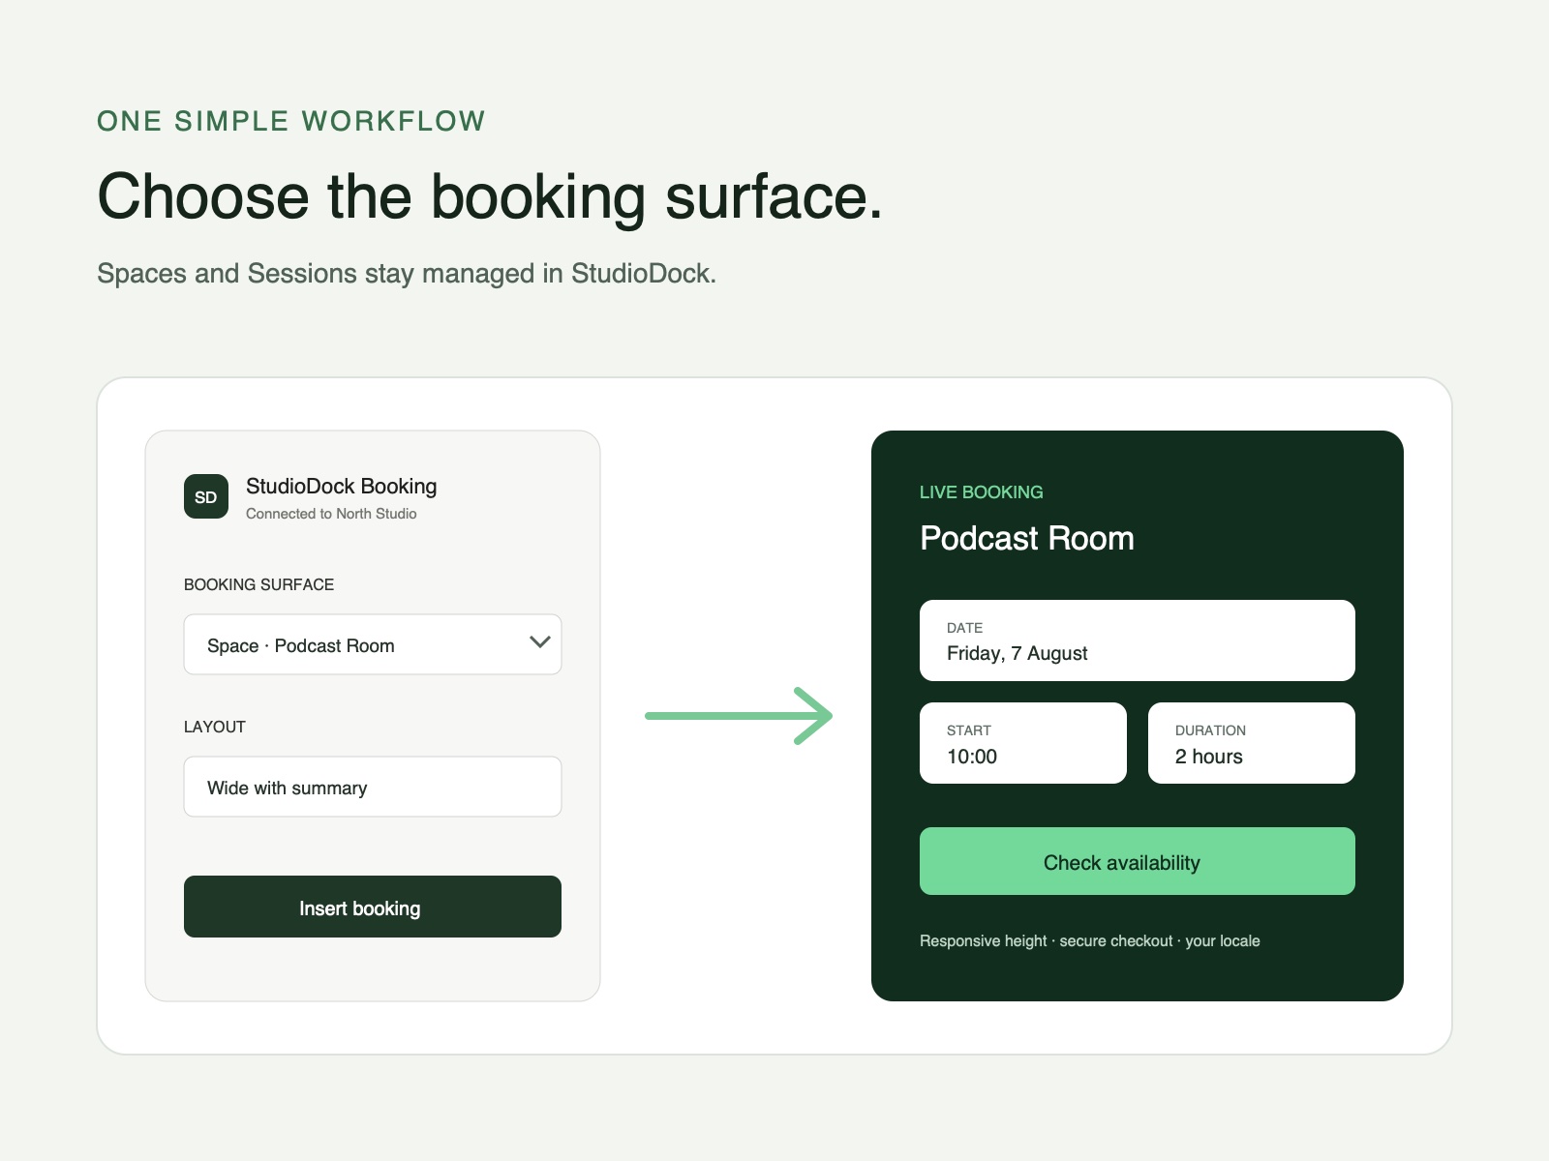Choose the Duration field 2 hours
The width and height of the screenshot is (1549, 1161).
point(1252,743)
